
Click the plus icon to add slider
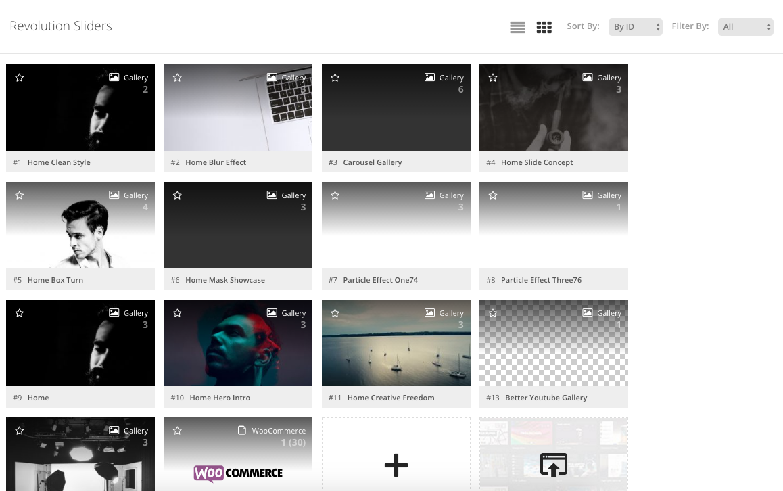[396, 465]
